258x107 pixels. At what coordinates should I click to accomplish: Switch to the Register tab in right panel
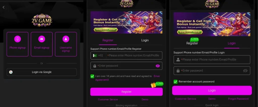(x=192, y=43)
